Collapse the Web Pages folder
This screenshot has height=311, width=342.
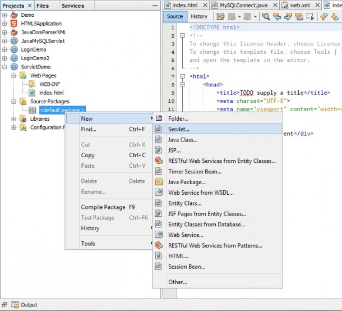tap(15, 75)
